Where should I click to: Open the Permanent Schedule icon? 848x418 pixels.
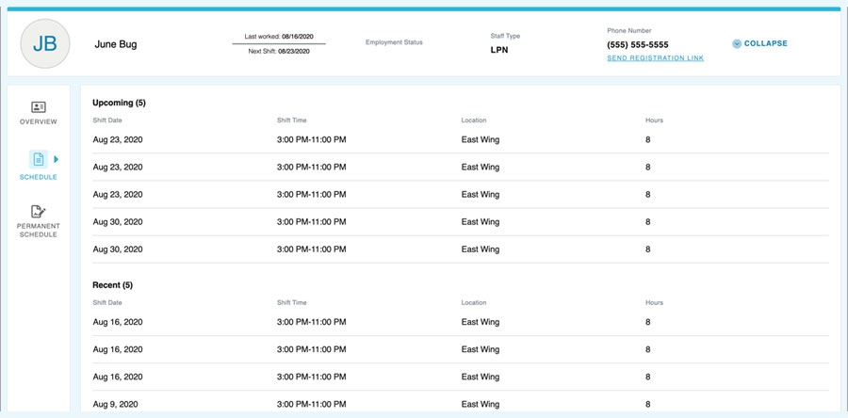[x=39, y=212]
